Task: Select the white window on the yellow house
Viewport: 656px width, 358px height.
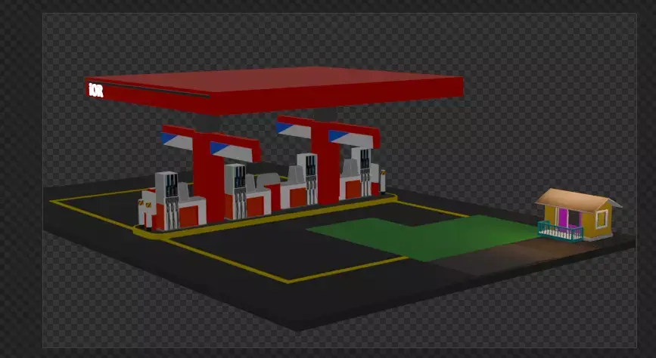Action: pyautogui.click(x=602, y=219)
